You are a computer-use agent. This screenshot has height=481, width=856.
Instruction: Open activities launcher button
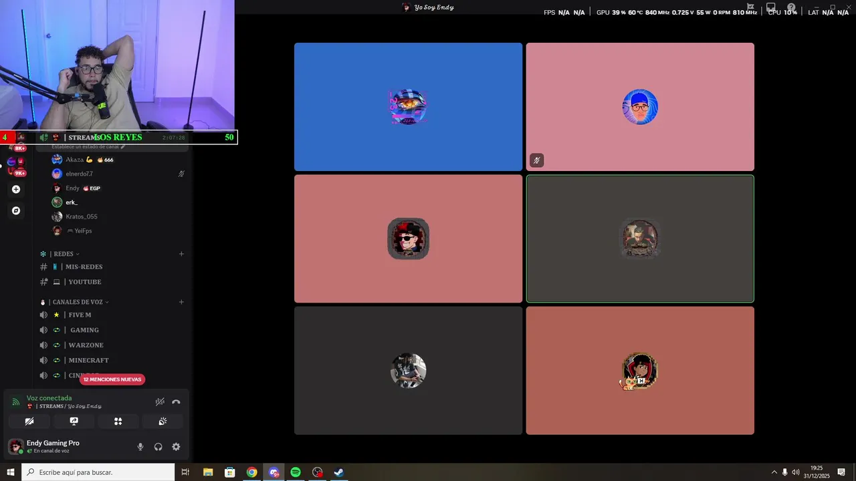pyautogui.click(x=118, y=422)
